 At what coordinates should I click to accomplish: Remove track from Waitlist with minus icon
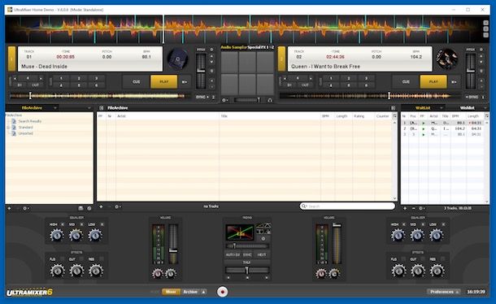[x=414, y=208]
